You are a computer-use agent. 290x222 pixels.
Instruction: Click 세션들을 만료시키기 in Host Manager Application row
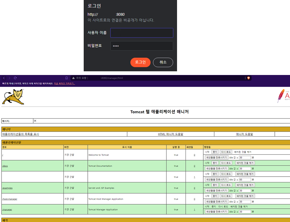click(x=216, y=202)
